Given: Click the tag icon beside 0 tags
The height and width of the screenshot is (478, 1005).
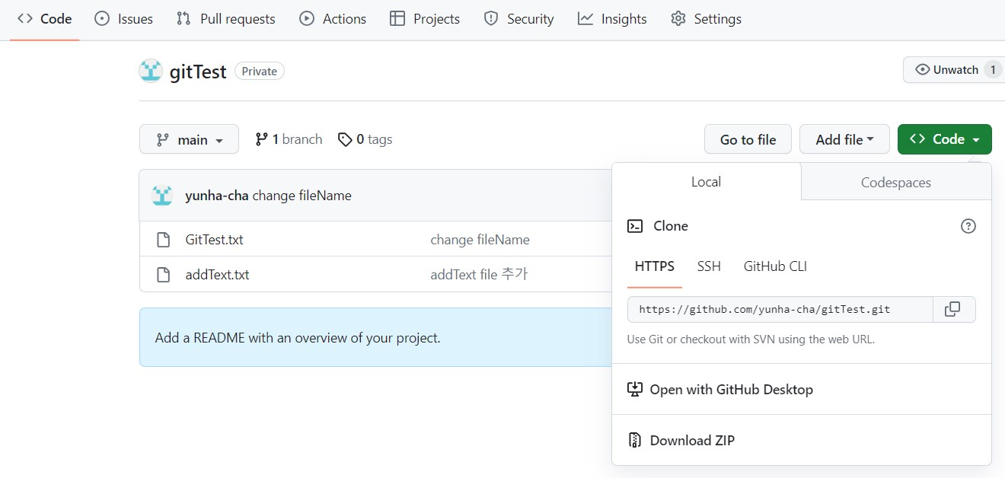Looking at the screenshot, I should click(x=345, y=139).
